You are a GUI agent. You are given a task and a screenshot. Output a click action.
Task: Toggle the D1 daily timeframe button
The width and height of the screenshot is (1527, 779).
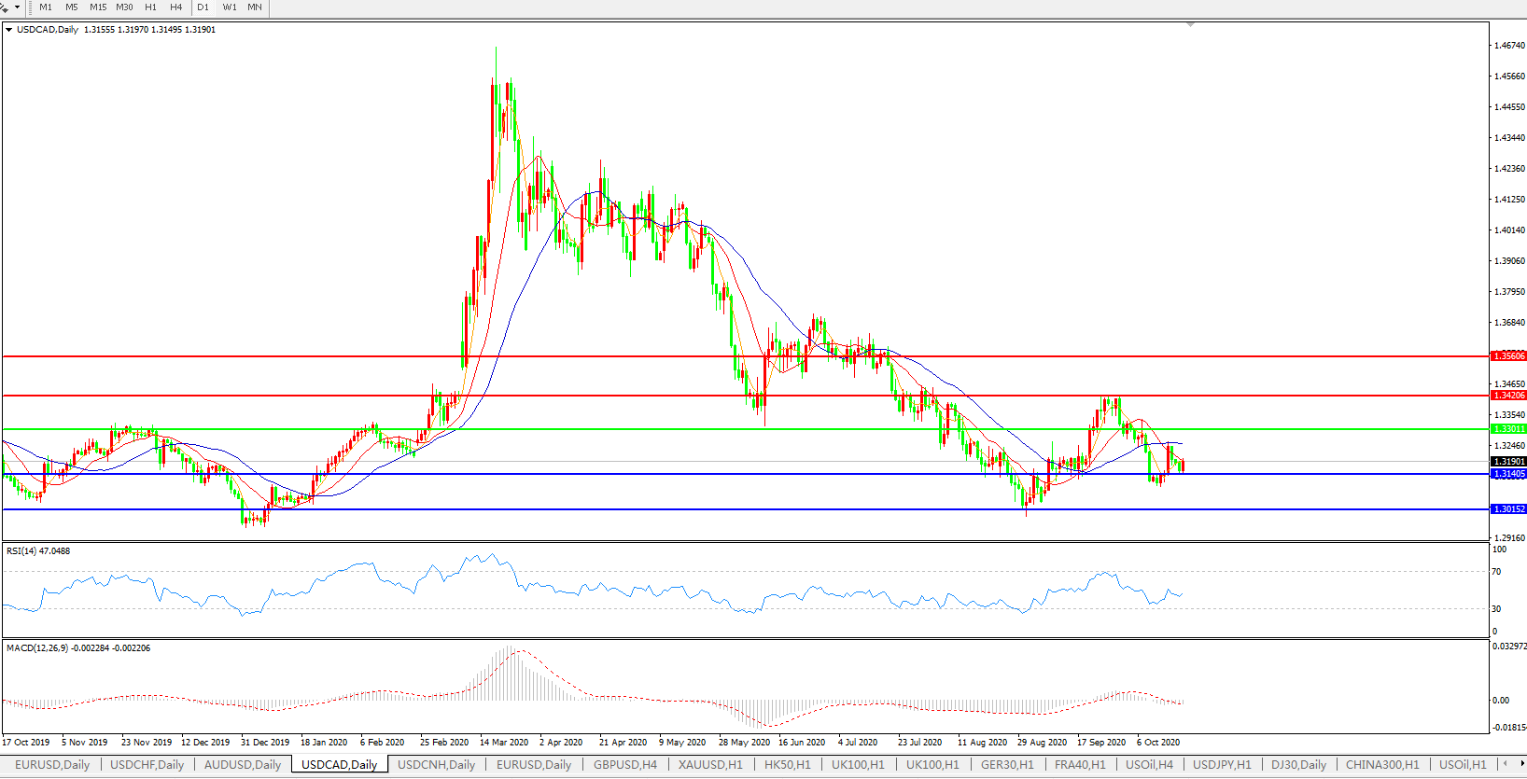click(x=203, y=7)
